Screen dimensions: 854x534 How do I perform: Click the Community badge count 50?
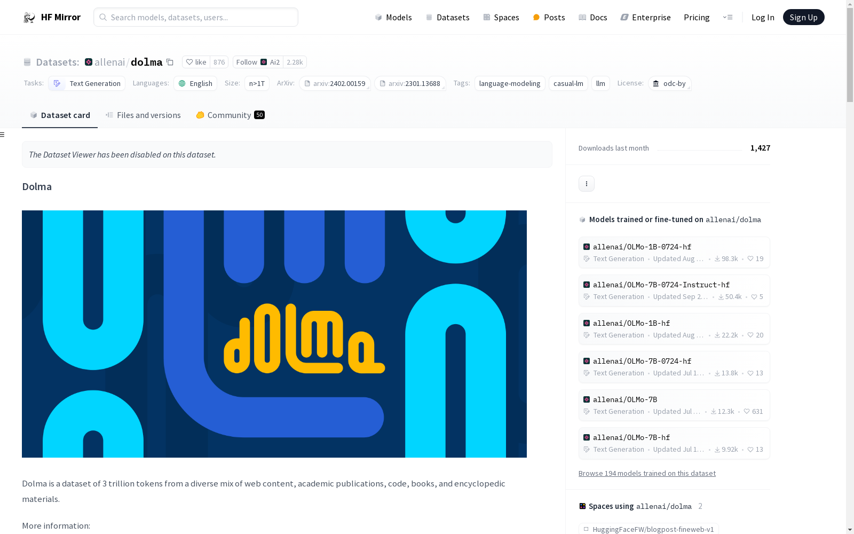tap(259, 115)
